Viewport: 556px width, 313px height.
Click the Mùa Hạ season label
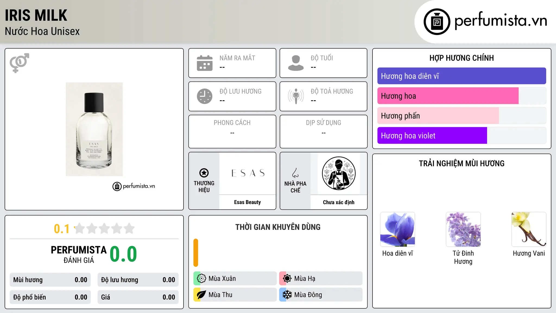point(305,278)
